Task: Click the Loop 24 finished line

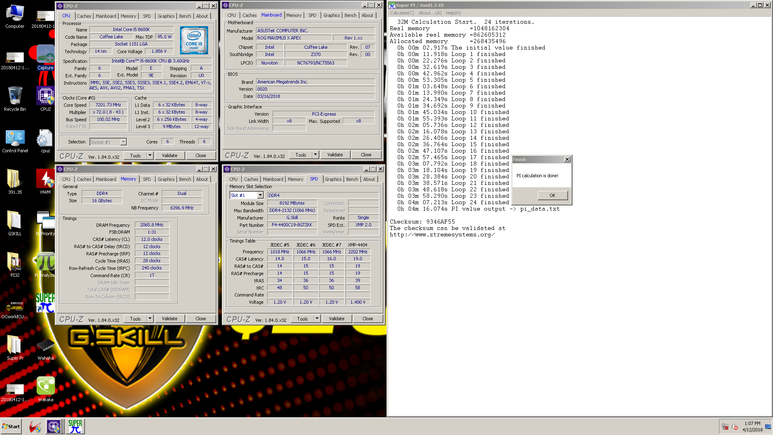Action: 453,202
